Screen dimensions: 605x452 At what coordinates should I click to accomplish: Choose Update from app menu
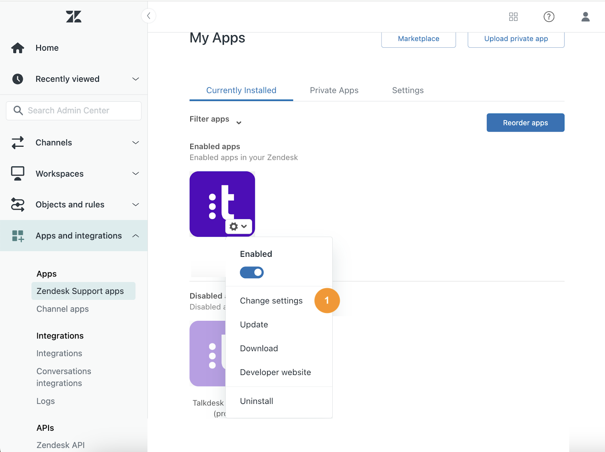tap(254, 325)
